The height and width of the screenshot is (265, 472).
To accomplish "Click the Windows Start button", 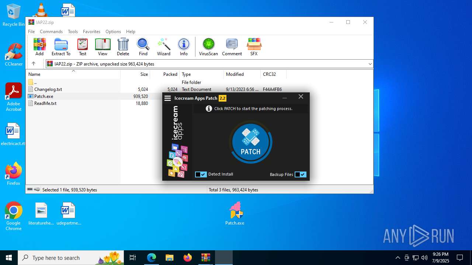I will pyautogui.click(x=9, y=258).
